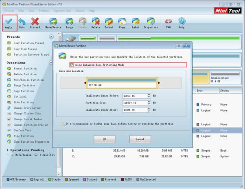Choose Show Partition Properties operation
245x189 pixels.
31,142
